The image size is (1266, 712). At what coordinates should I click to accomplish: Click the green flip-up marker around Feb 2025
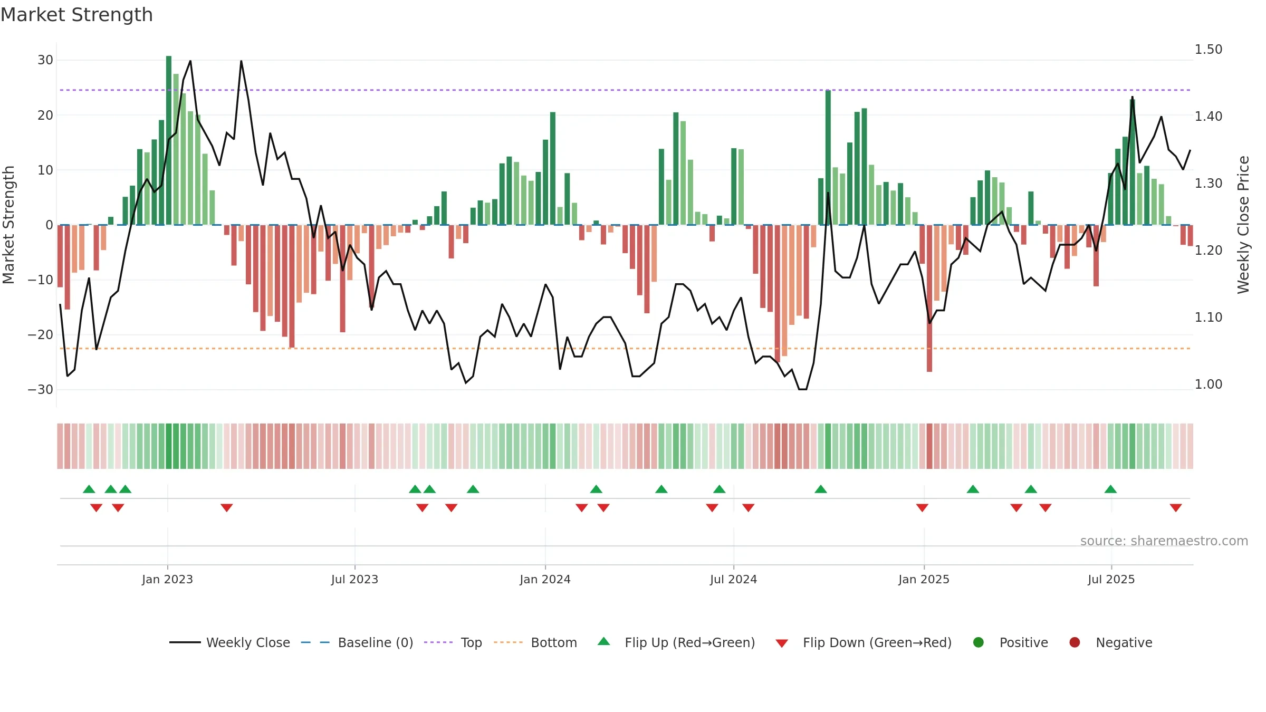(973, 489)
